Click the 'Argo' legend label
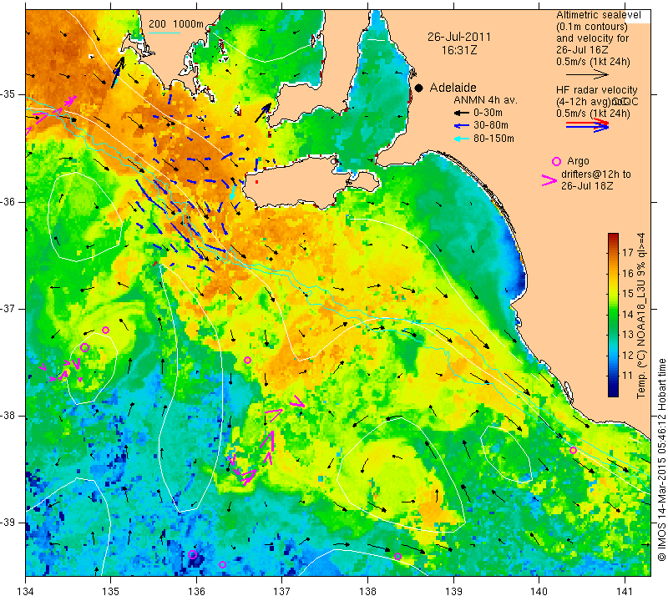This screenshot has height=601, width=668. pyautogui.click(x=578, y=161)
